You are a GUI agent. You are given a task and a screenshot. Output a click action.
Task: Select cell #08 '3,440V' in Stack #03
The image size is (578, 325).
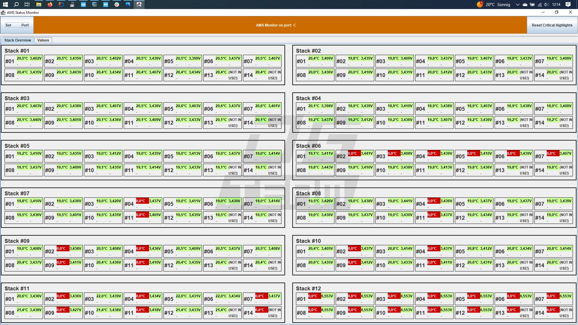pyautogui.click(x=24, y=122)
